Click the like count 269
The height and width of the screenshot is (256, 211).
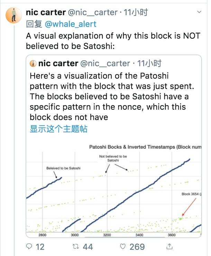(x=137, y=247)
